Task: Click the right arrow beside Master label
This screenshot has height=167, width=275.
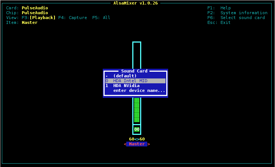Action: point(149,144)
